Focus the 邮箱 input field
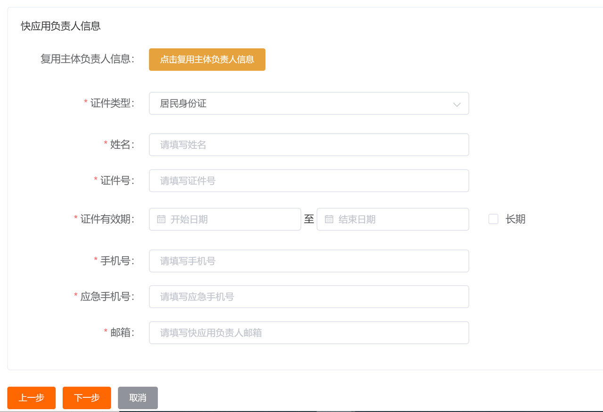This screenshot has height=412, width=603. point(309,333)
